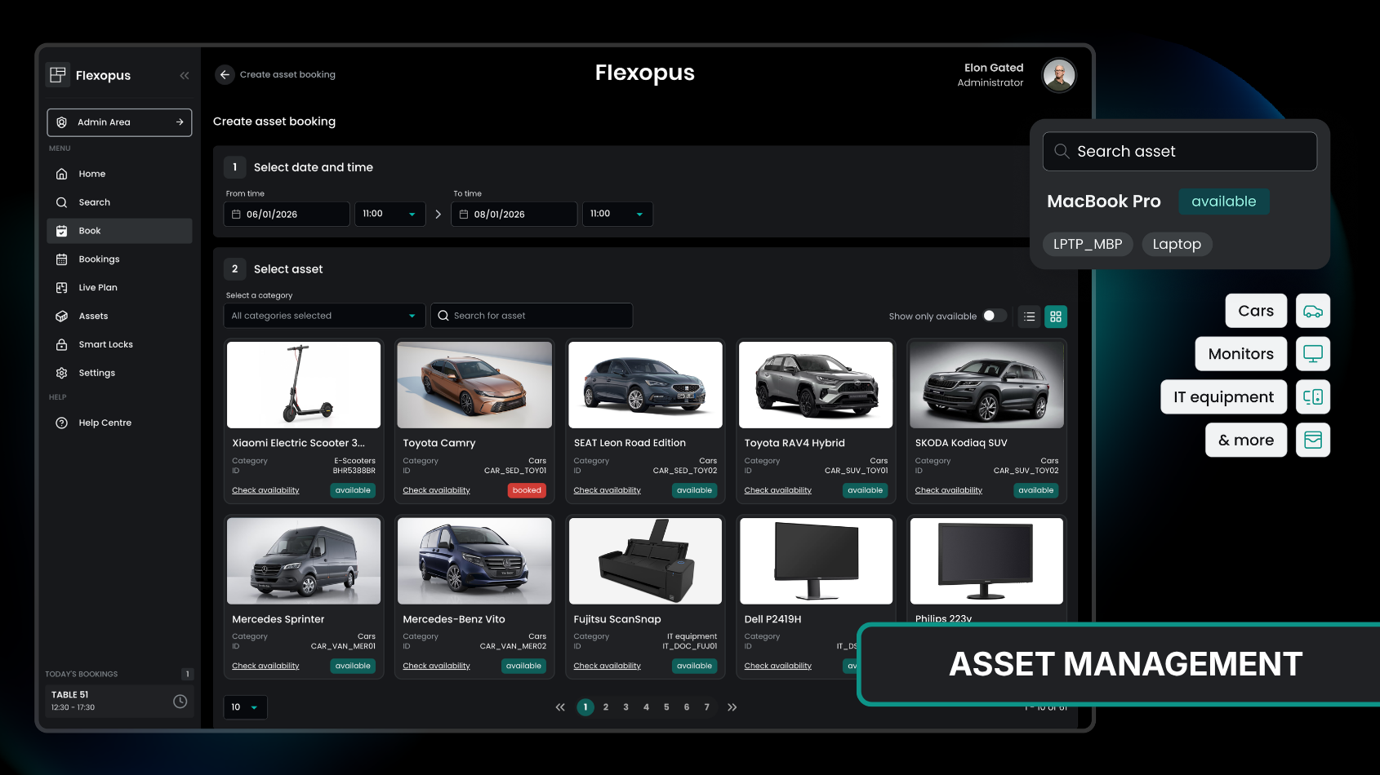
Task: Click the Search for asset input field
Action: pyautogui.click(x=531, y=316)
